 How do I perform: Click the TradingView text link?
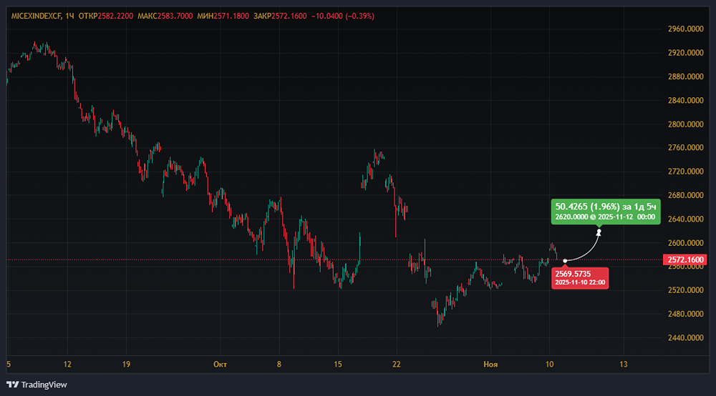pos(43,385)
